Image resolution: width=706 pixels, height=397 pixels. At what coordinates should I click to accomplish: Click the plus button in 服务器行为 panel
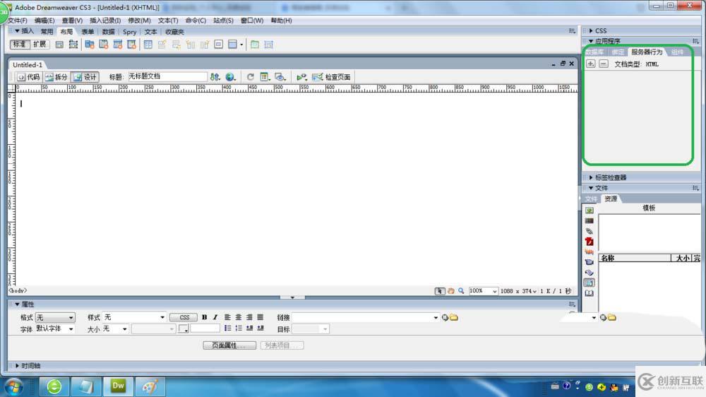pyautogui.click(x=590, y=64)
